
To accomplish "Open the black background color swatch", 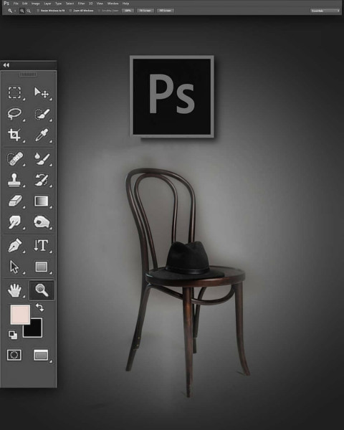I will click(35, 330).
